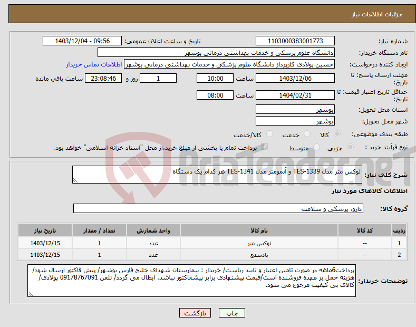Click the buyer organization name field
Screen dimensions: 416x327
tap(216, 53)
